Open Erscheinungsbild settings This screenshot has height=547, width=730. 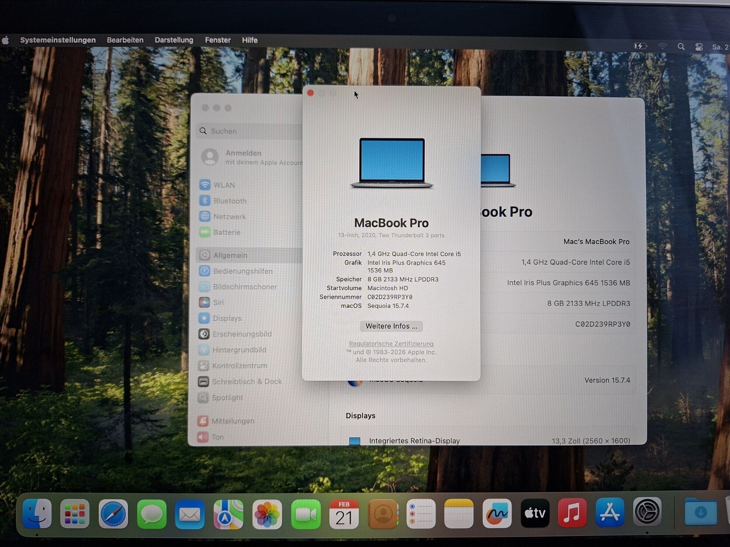242,334
